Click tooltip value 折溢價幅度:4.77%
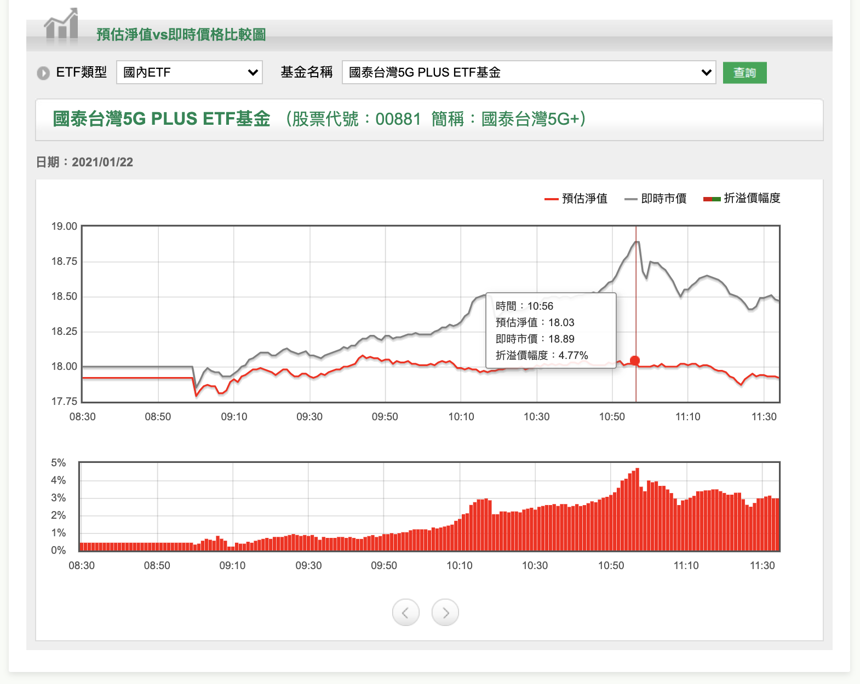Viewport: 860px width, 684px height. click(x=542, y=355)
